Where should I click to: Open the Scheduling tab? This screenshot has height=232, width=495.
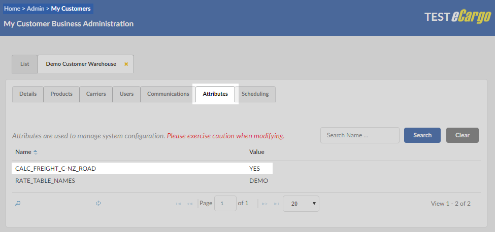(x=255, y=94)
